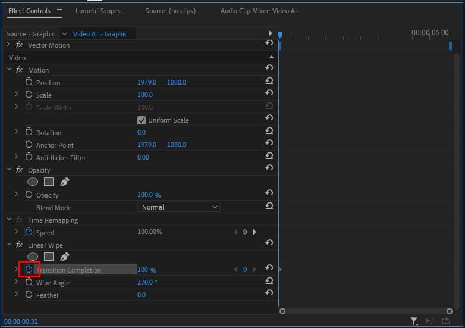Create ellipse mask under Linear Wipe

click(x=33, y=257)
